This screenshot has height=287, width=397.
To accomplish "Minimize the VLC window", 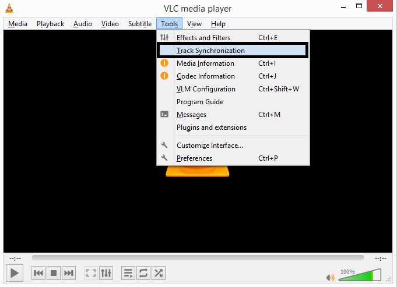I will coord(343,7).
